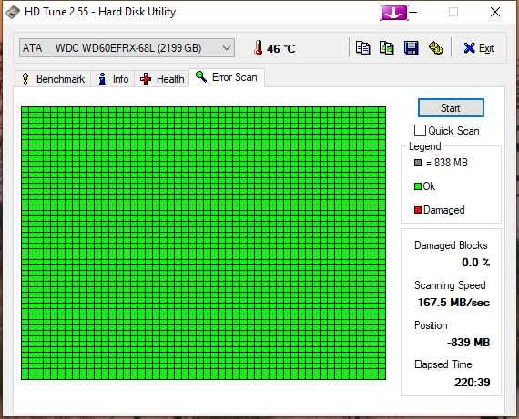Click the blue X Exit icon
Viewport: 519px width, 419px height.
pos(469,48)
